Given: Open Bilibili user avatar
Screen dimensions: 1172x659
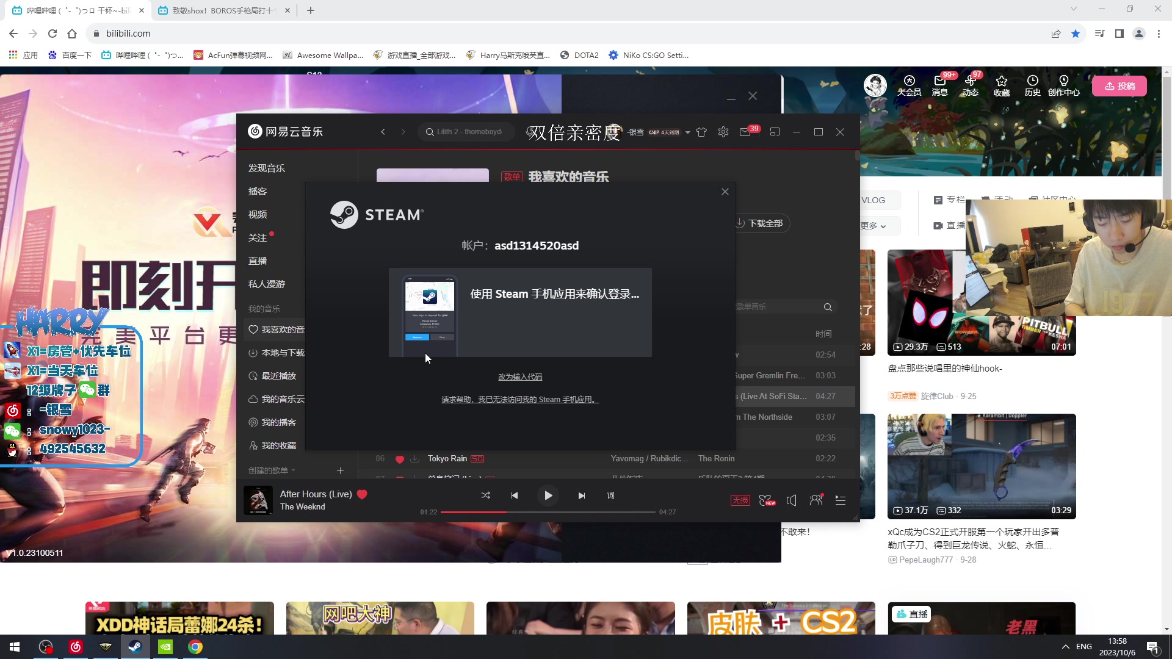Looking at the screenshot, I should pyautogui.click(x=875, y=85).
